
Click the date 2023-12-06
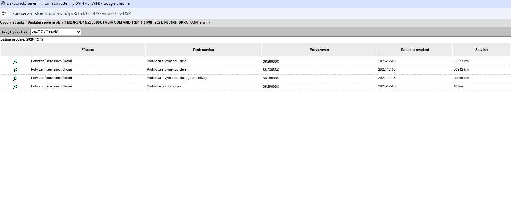pyautogui.click(x=387, y=61)
